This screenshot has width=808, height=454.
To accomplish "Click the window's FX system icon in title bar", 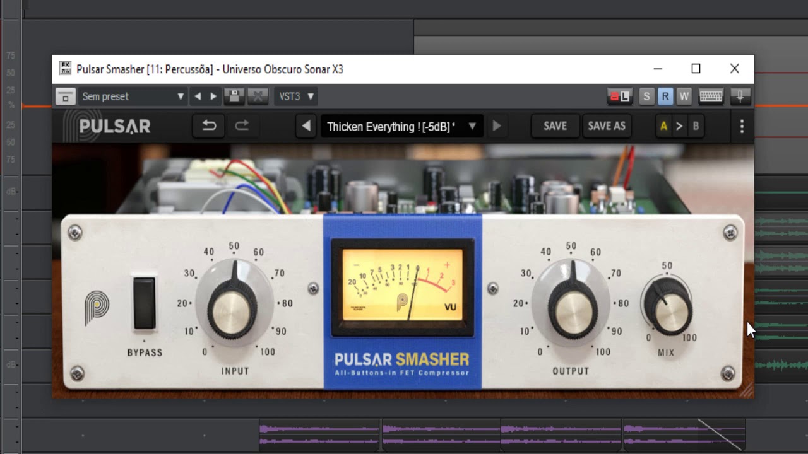I will pos(65,69).
